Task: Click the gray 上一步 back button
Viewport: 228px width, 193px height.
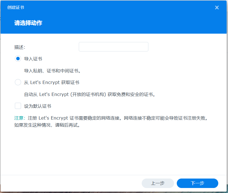Action: click(158, 183)
